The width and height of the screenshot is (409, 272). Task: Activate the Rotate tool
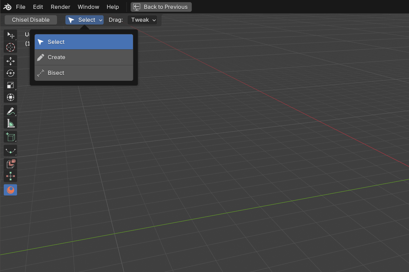pyautogui.click(x=11, y=73)
